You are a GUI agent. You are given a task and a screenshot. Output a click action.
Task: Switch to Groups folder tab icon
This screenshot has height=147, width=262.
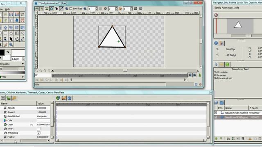(x=222, y=102)
